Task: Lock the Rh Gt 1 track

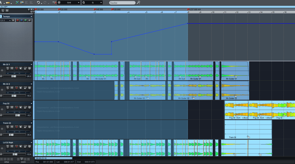Action: point(25,68)
